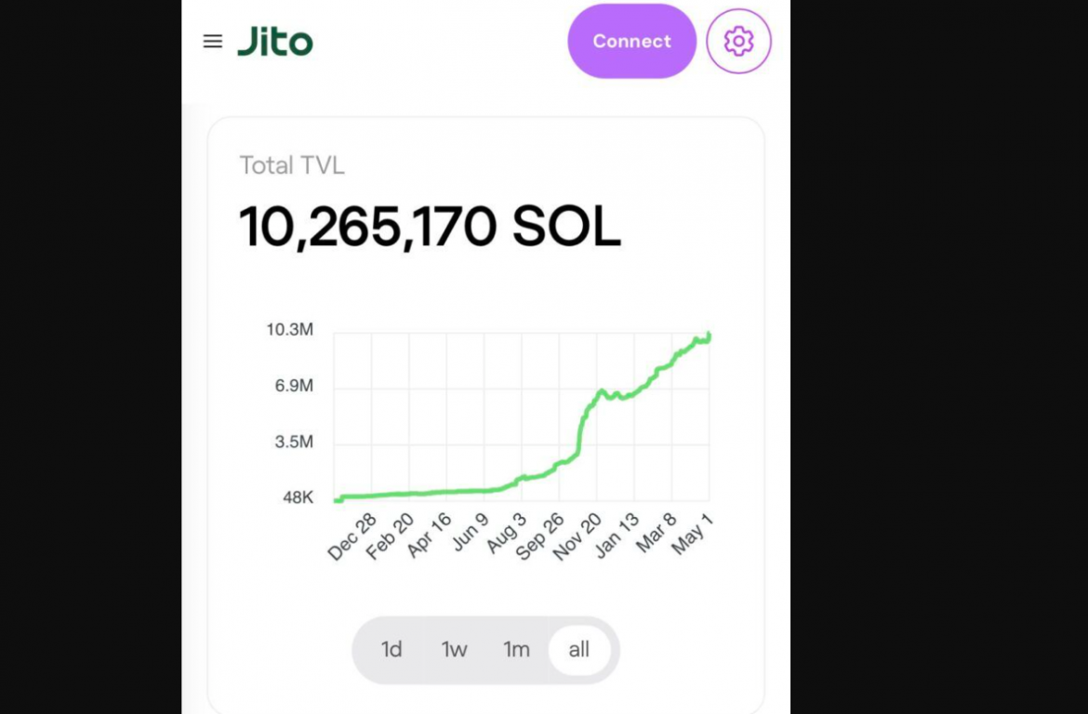The height and width of the screenshot is (714, 1088).
Task: Click the Jan 13 date label
Action: point(617,535)
